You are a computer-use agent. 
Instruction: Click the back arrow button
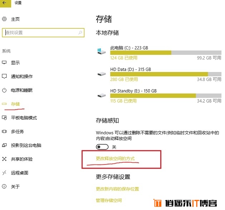coord(5,3)
